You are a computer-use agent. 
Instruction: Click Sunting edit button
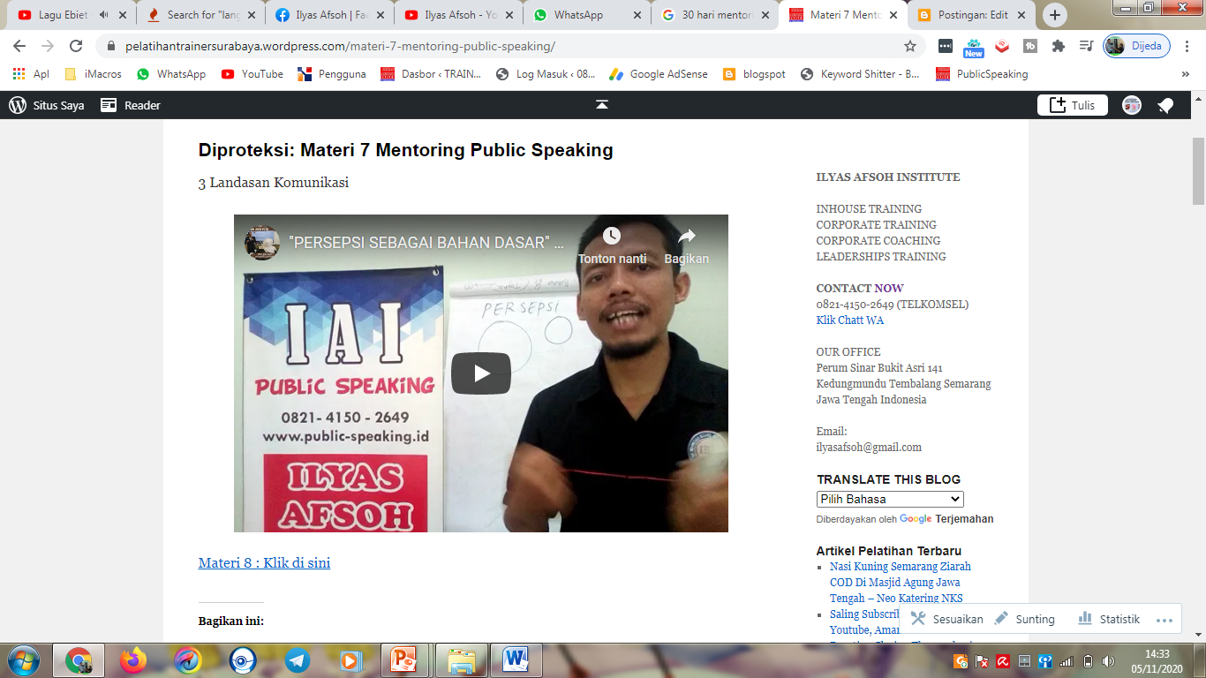[x=1025, y=619]
